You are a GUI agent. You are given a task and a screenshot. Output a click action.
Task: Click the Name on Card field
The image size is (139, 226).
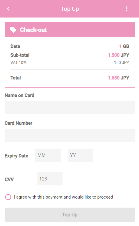[x=70, y=107]
